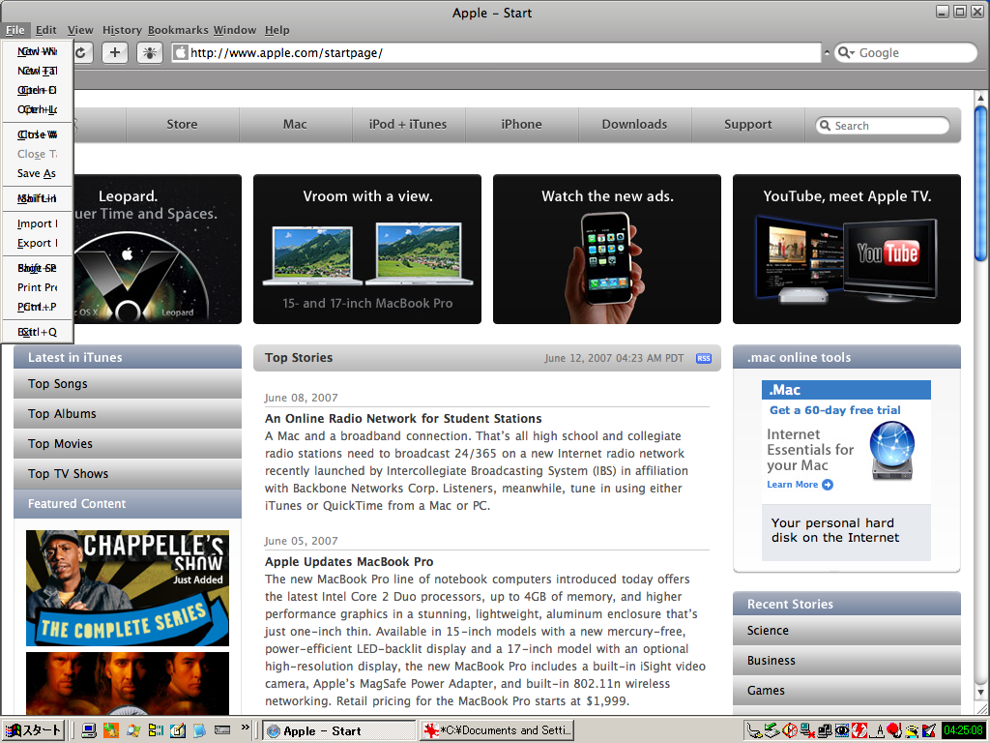The width and height of the screenshot is (990, 743).
Task: Select Print Preview in the File menu
Action: point(38,287)
